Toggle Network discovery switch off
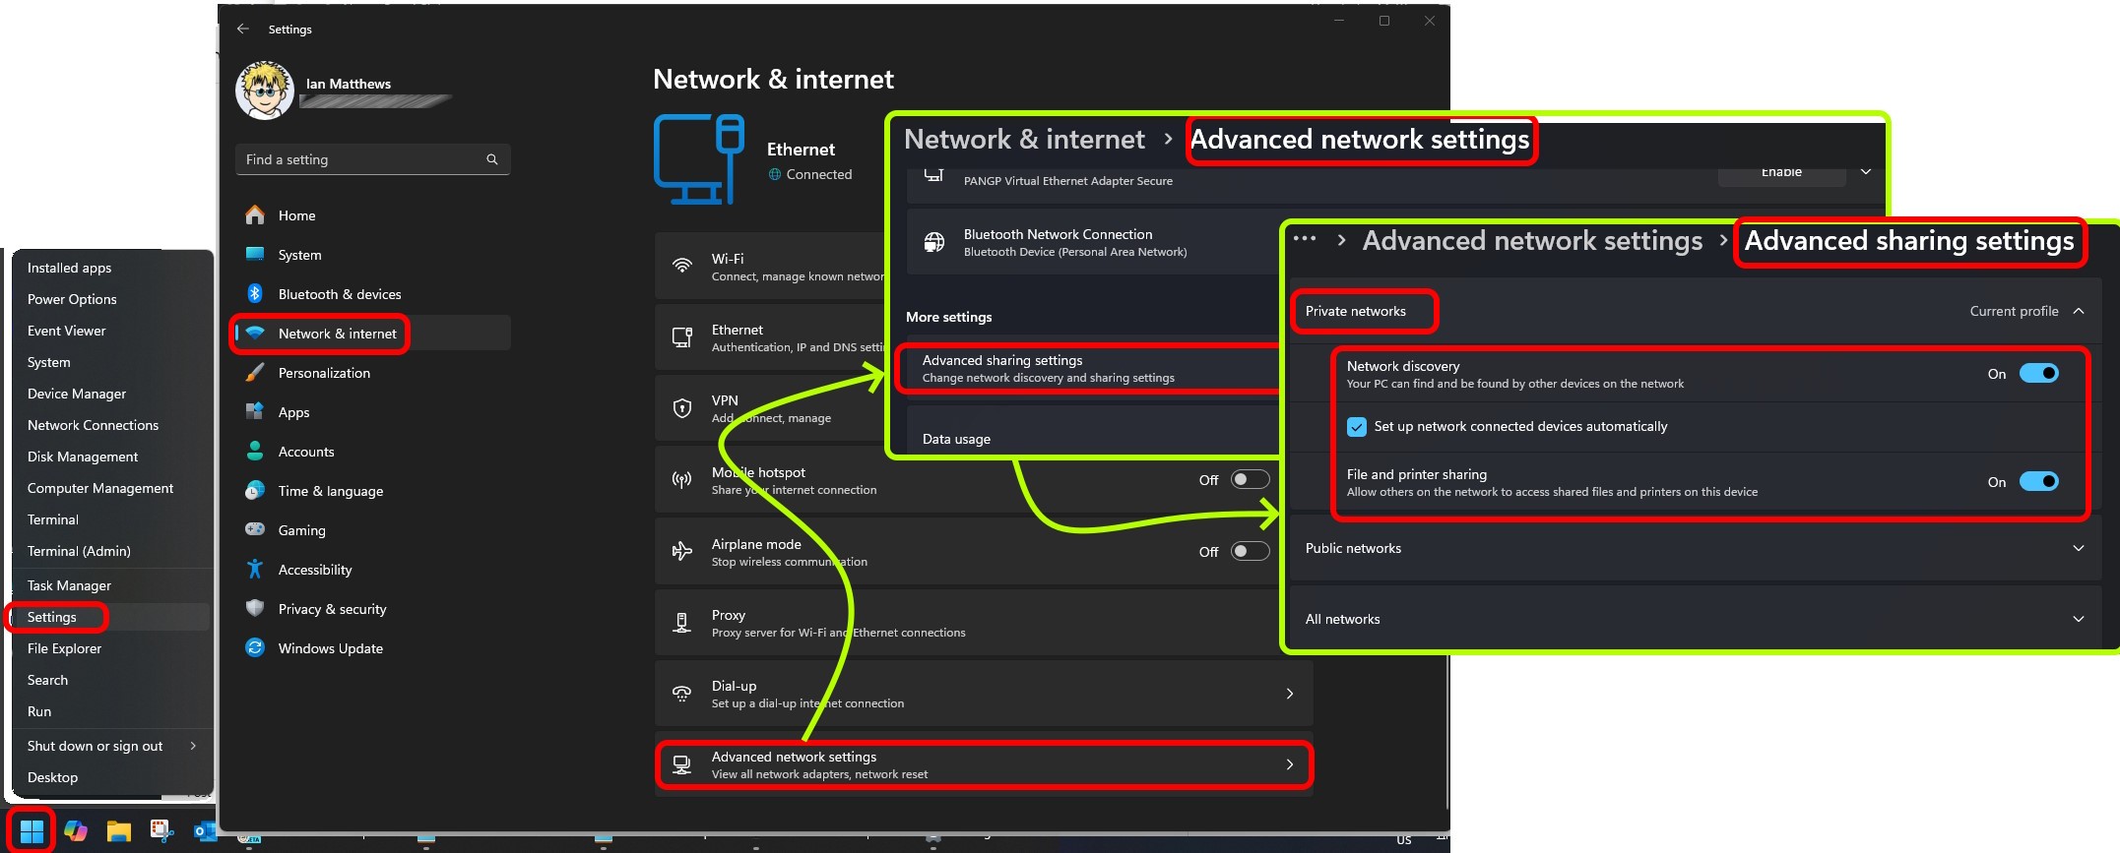Screen dimensions: 2120x853 (2037, 374)
